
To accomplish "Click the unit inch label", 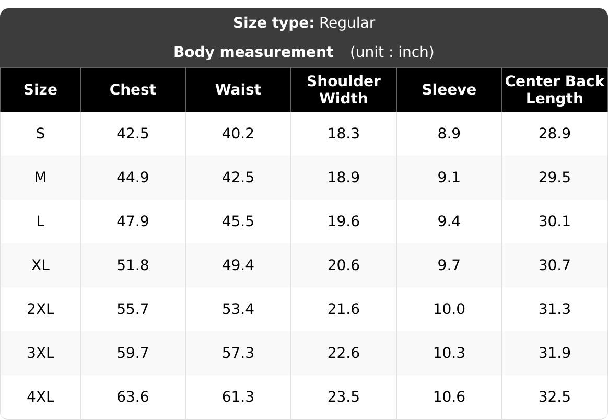I will click(x=392, y=52).
